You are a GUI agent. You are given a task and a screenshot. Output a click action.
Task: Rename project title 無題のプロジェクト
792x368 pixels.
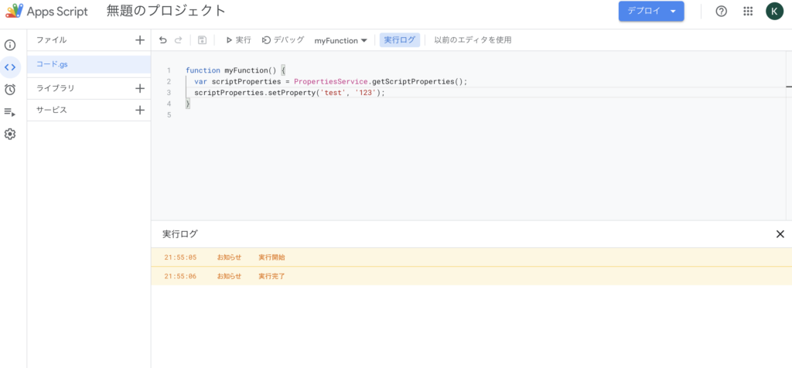(x=166, y=11)
